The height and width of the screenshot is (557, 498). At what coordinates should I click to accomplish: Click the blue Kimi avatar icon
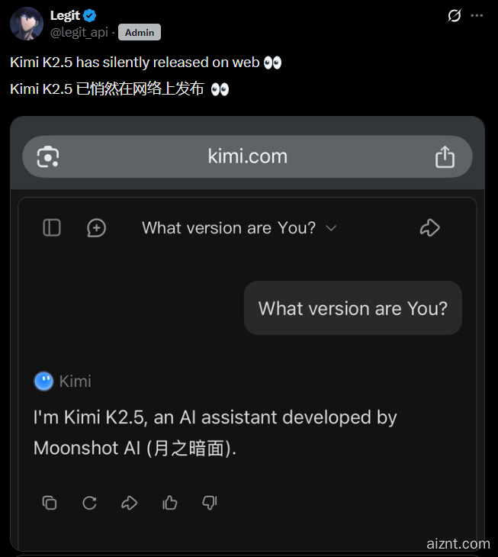43,382
